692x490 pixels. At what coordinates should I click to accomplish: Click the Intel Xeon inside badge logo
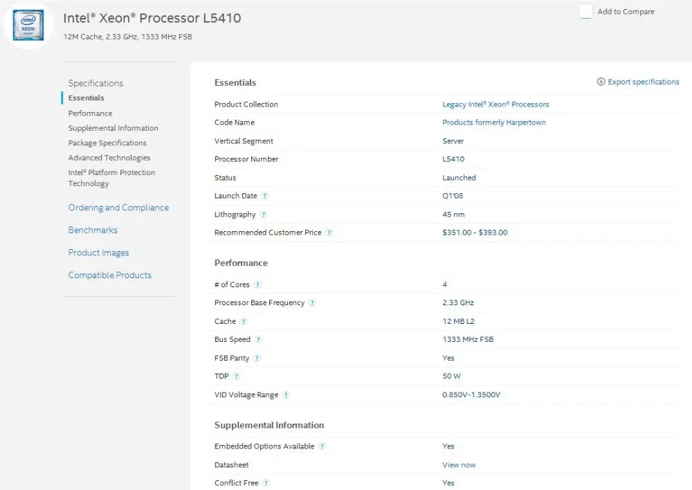[x=28, y=25]
